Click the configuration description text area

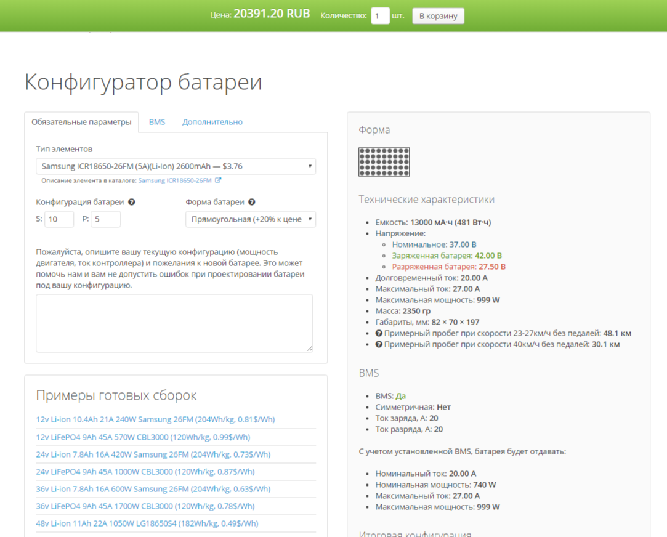coord(174,323)
